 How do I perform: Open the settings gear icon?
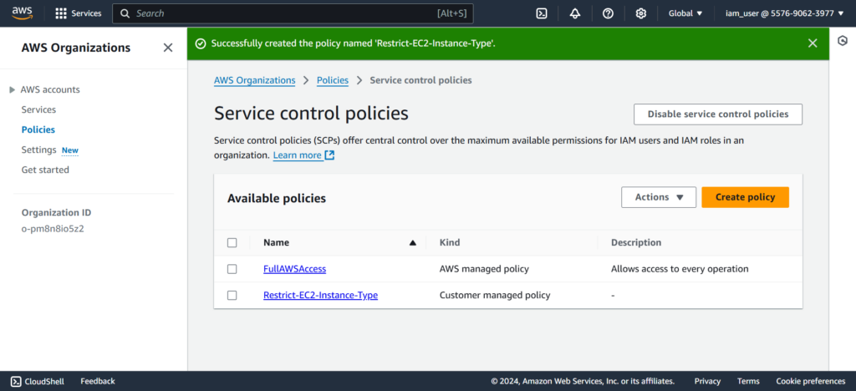pyautogui.click(x=641, y=13)
